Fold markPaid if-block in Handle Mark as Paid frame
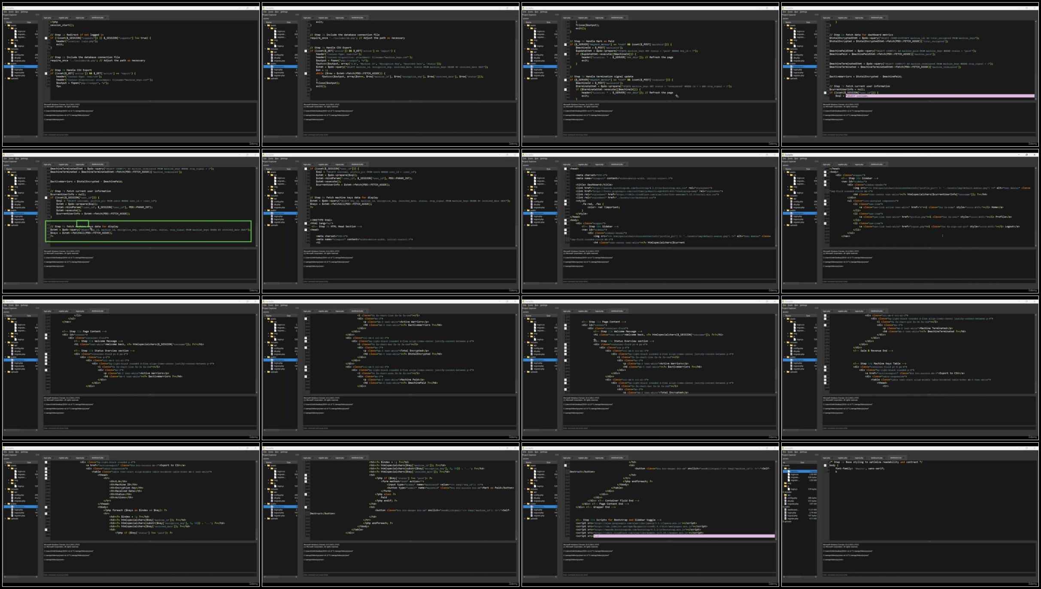 point(565,45)
